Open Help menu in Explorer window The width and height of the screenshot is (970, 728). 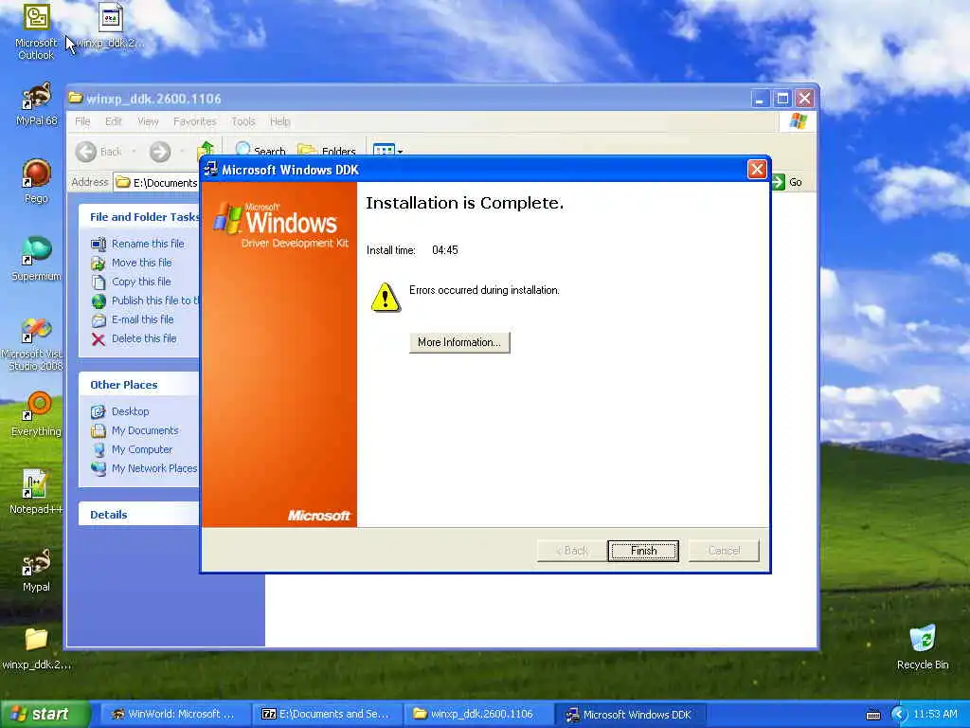coord(279,121)
